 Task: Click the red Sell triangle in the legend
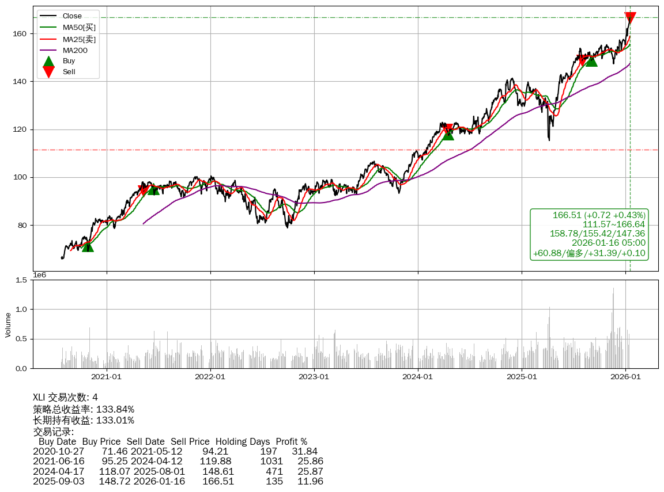[49, 72]
